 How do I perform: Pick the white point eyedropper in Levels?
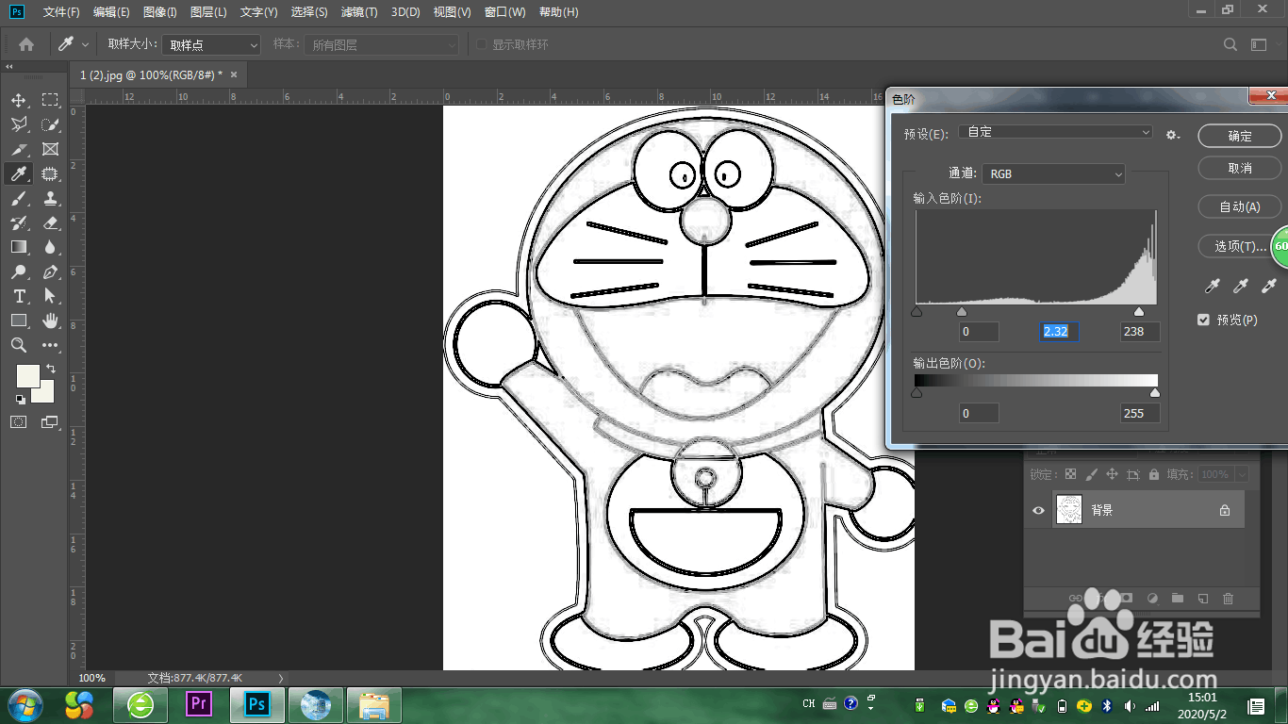pyautogui.click(x=1269, y=286)
